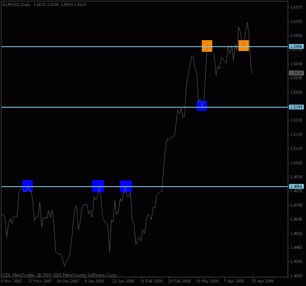Click the 1.4550 price scale value
This screenshot has width=306, height=286.
tap(296, 234)
